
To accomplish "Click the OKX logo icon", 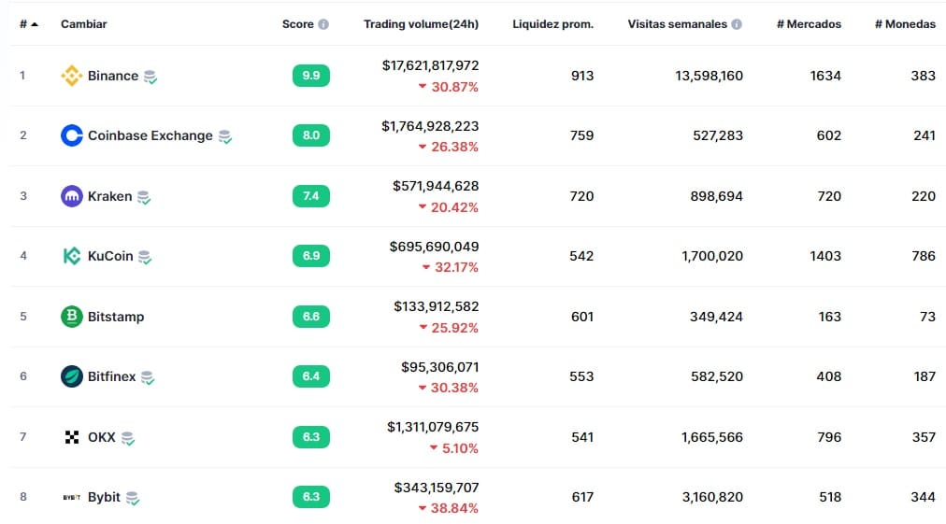I will click(72, 437).
